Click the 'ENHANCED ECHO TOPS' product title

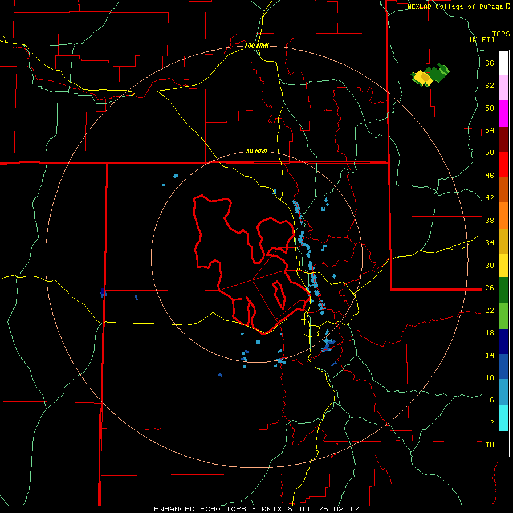click(x=200, y=509)
